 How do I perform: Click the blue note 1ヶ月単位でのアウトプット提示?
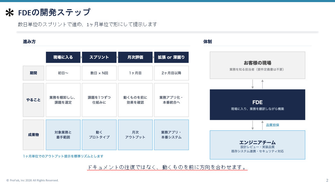pos(63,156)
